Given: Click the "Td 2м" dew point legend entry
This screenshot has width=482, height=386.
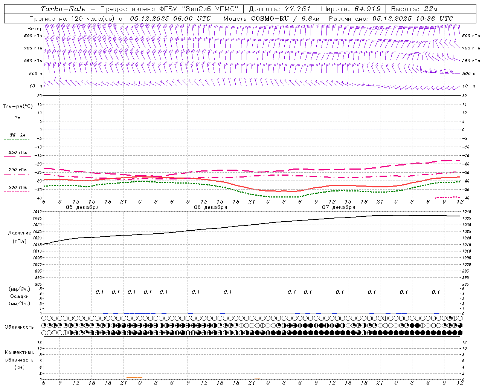Looking at the screenshot, I should (x=18, y=135).
